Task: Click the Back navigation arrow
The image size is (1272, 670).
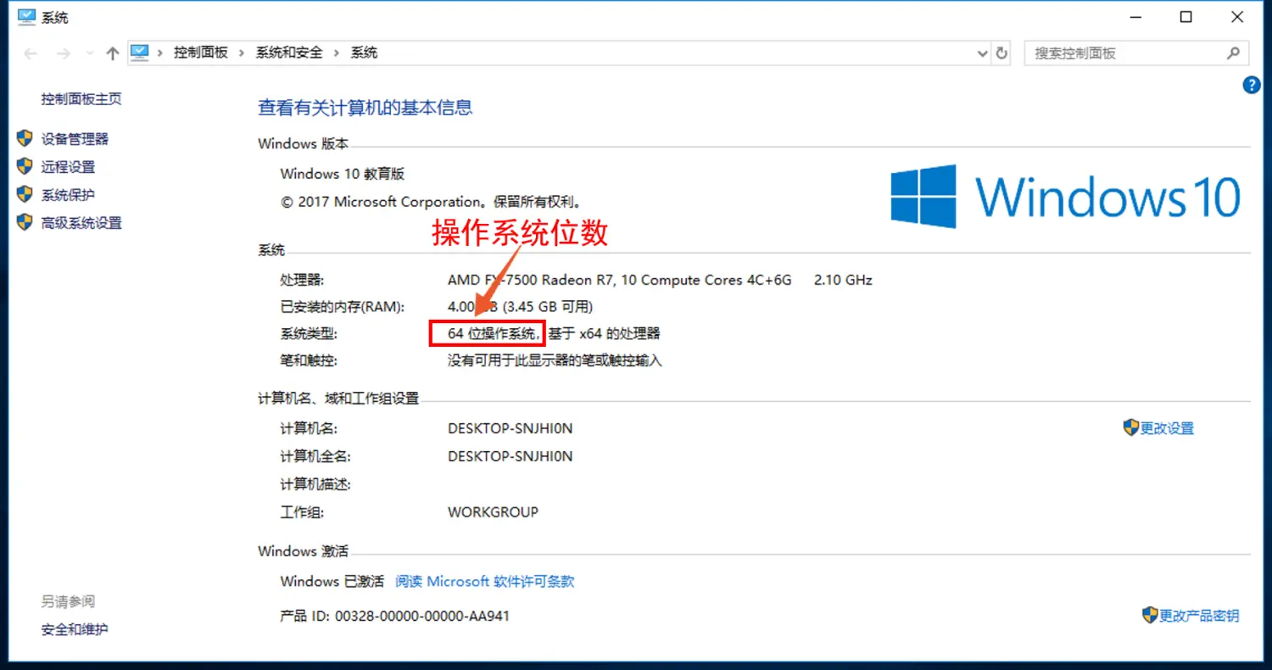Action: tap(31, 53)
